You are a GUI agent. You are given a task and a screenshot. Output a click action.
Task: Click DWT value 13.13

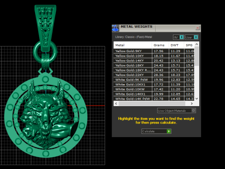(175, 61)
